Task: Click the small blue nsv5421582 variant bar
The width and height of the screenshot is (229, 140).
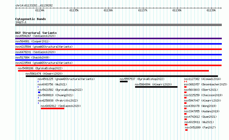Action: coord(39,92)
